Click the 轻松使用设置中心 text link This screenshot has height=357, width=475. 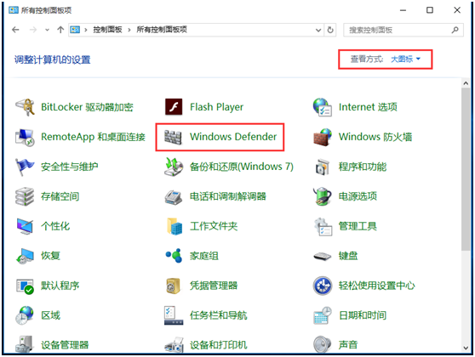coord(377,286)
